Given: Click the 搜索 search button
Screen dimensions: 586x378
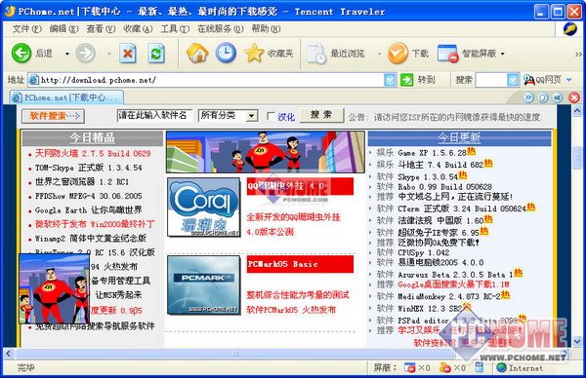Looking at the screenshot, I should [321, 115].
